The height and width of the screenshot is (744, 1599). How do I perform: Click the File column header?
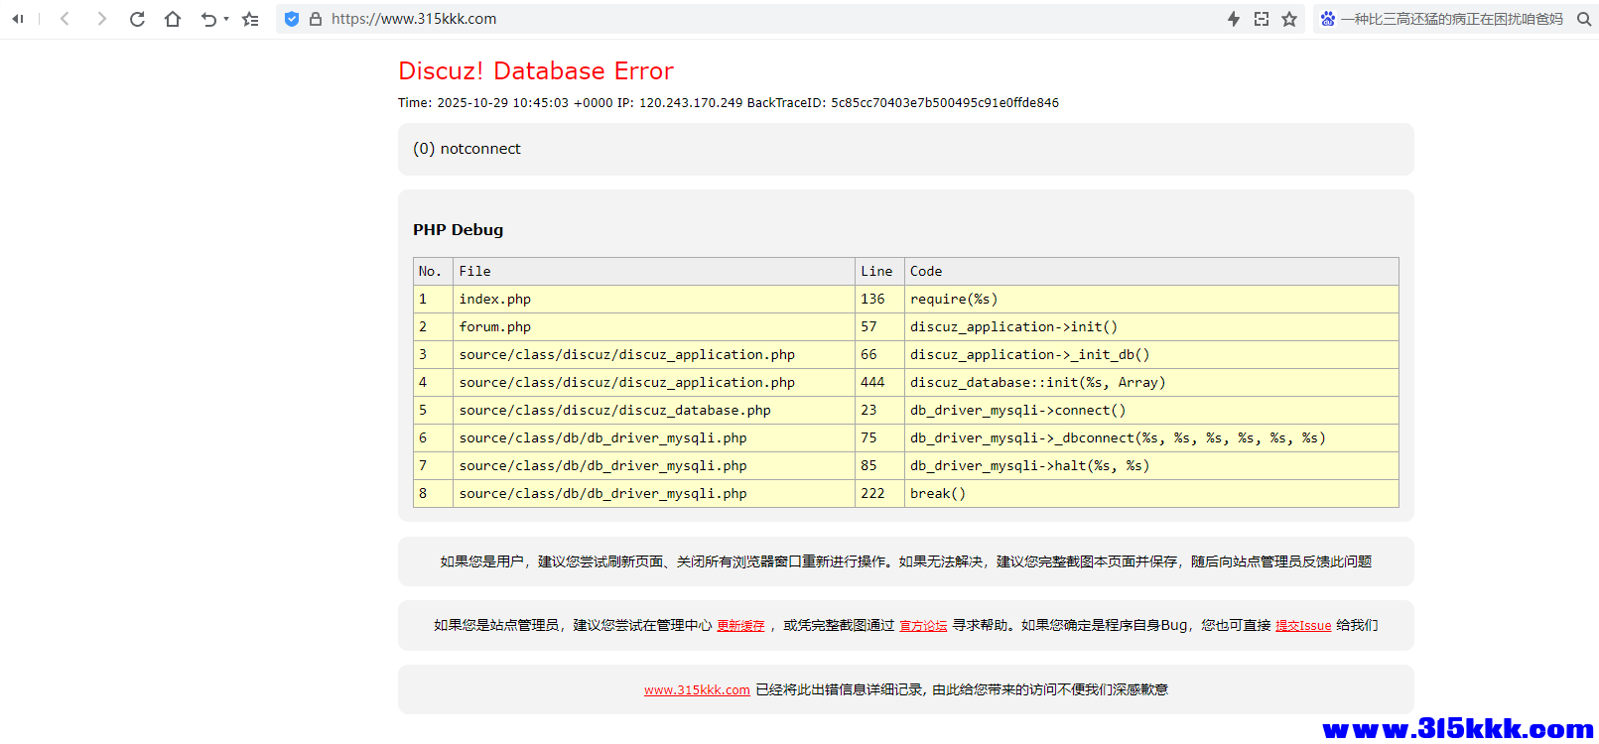tap(654, 272)
